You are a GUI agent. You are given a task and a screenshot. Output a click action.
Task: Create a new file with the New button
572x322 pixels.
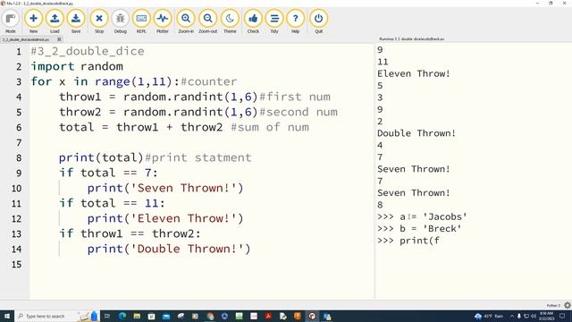[x=33, y=21]
